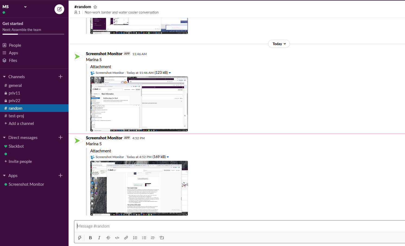This screenshot has width=405, height=246.
Task: Click the strikethrough formatting icon
Action: click(x=108, y=238)
